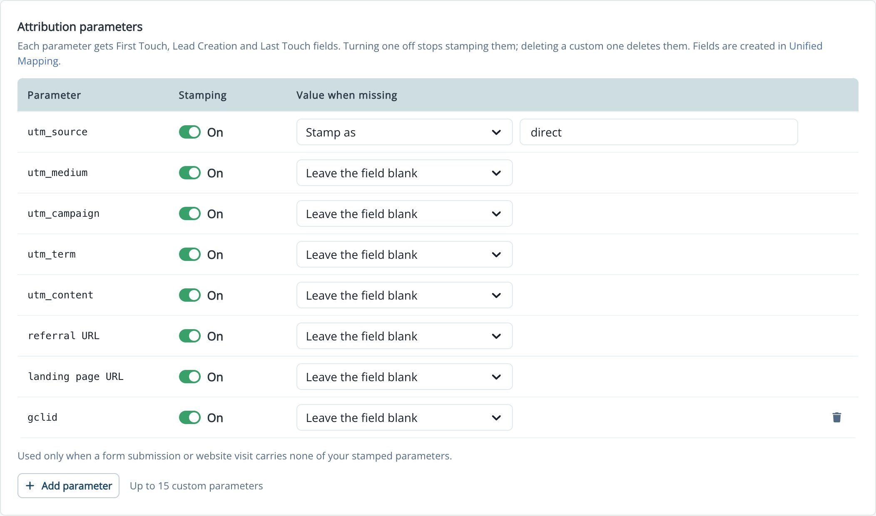Expand the utm_content value dropdown

tap(404, 295)
